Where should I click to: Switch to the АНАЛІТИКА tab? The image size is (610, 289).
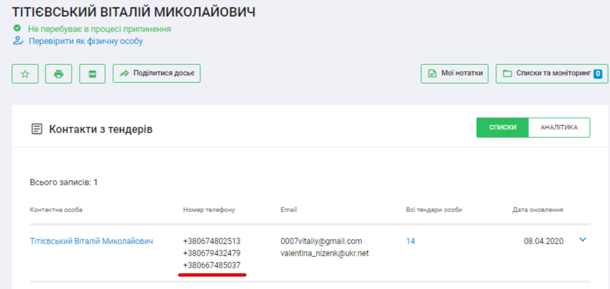pos(559,127)
